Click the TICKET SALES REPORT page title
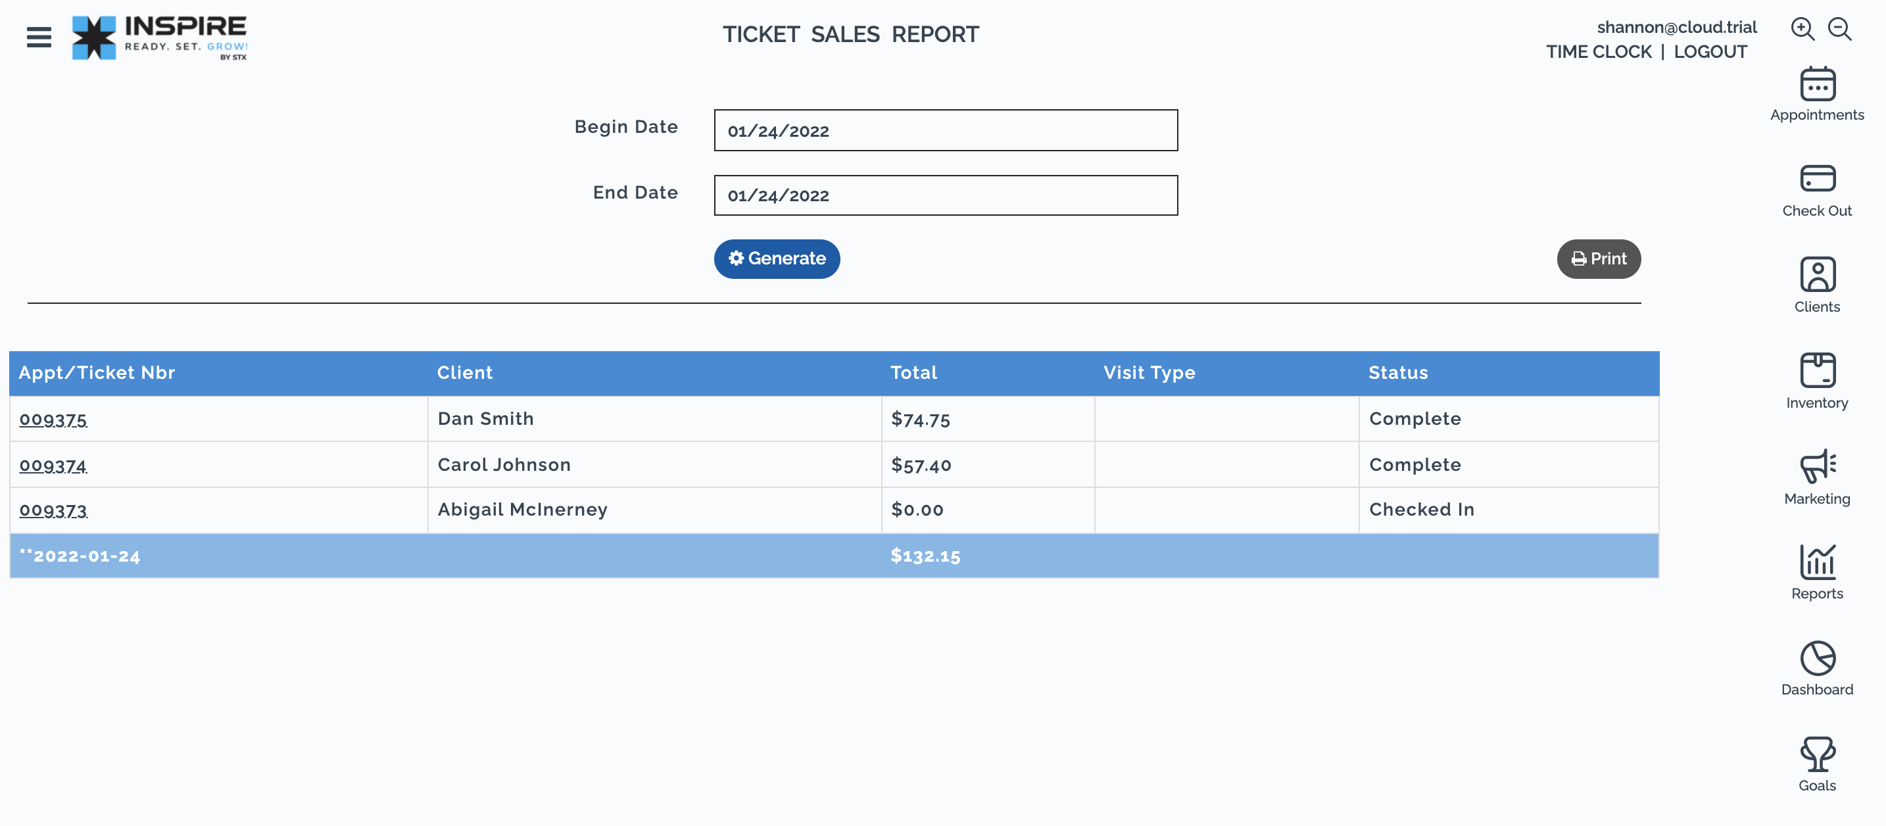1886x826 pixels. pyautogui.click(x=851, y=34)
